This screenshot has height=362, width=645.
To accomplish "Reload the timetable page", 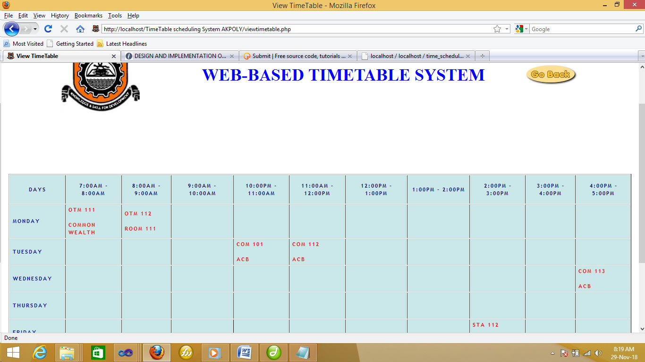I will [x=49, y=29].
